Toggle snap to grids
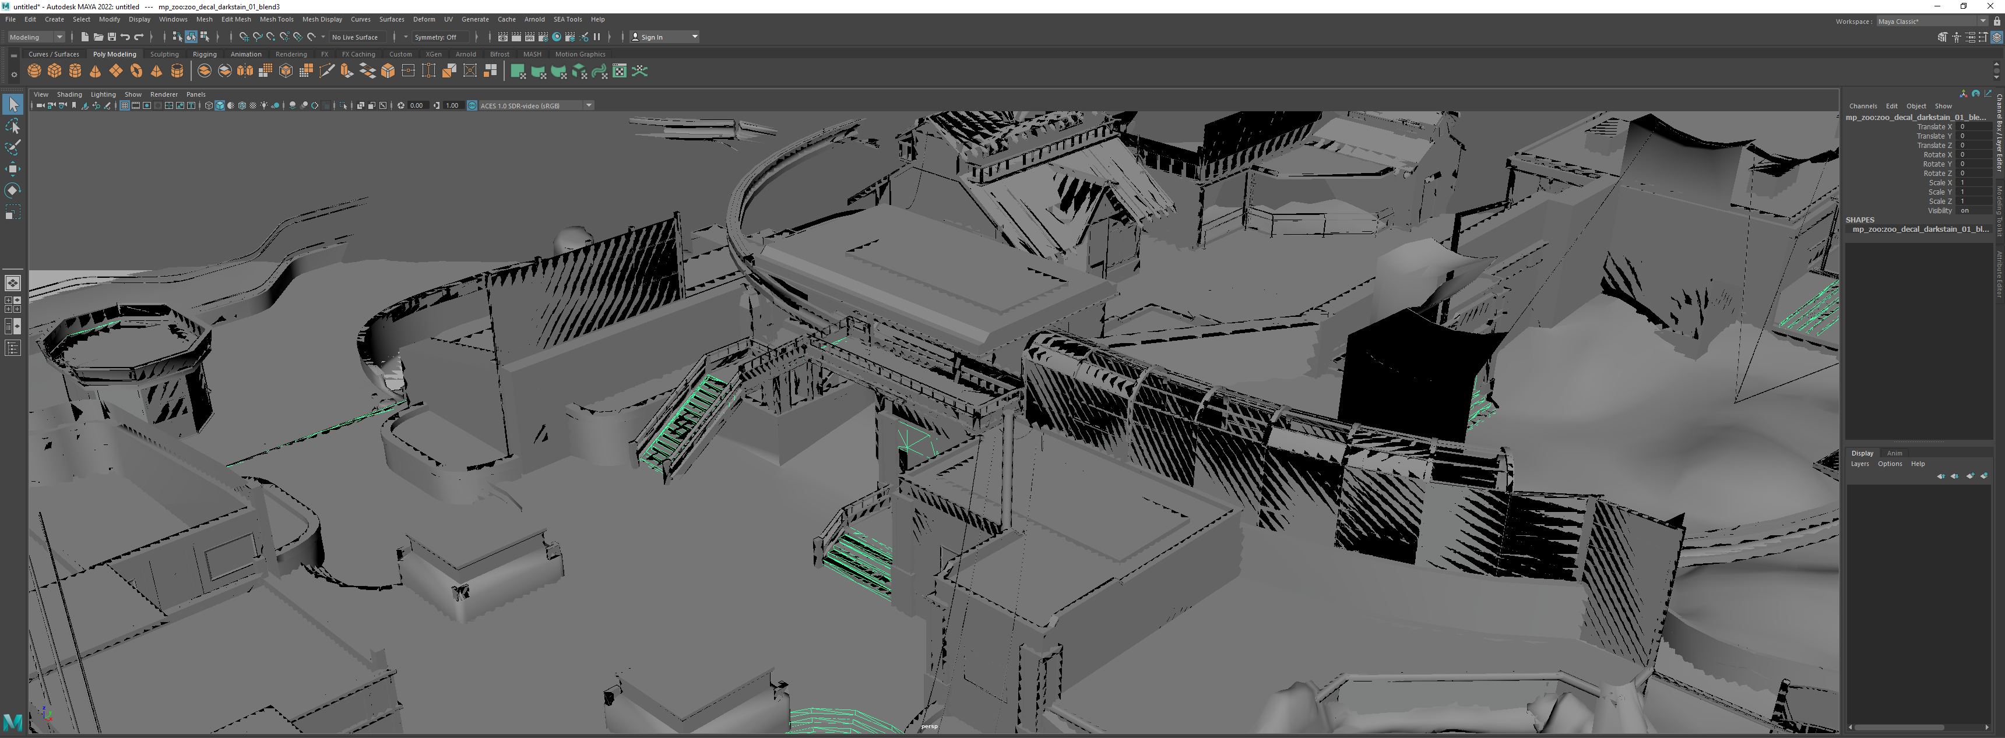 pos(244,37)
